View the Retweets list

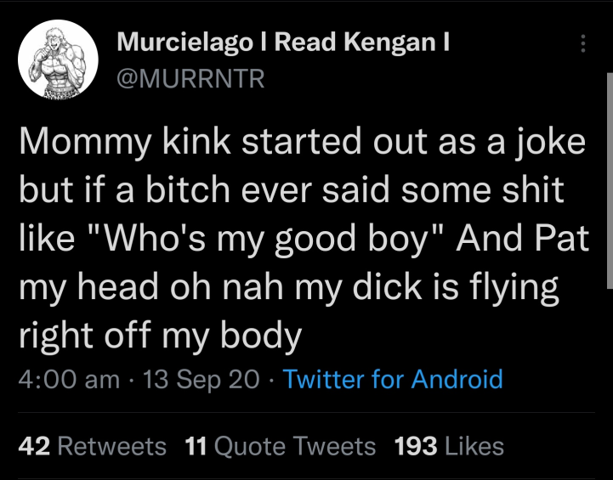(112, 446)
